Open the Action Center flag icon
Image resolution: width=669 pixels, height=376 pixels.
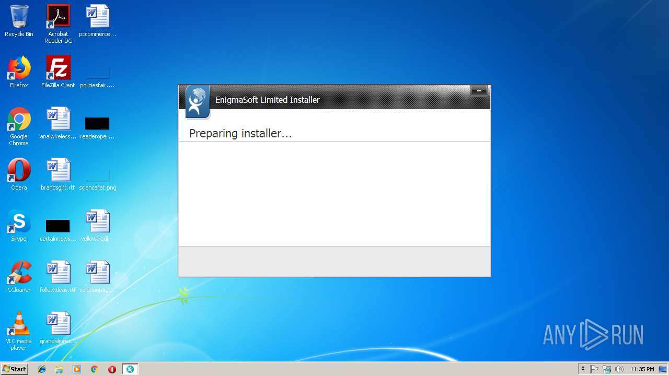point(594,369)
